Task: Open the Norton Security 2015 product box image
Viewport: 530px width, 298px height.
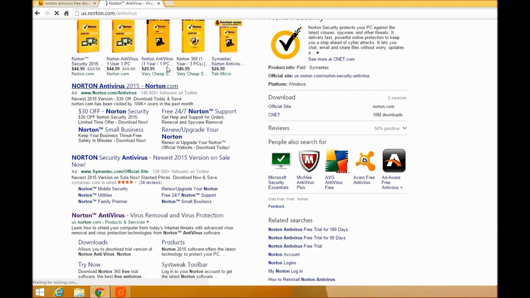Action: pos(88,36)
